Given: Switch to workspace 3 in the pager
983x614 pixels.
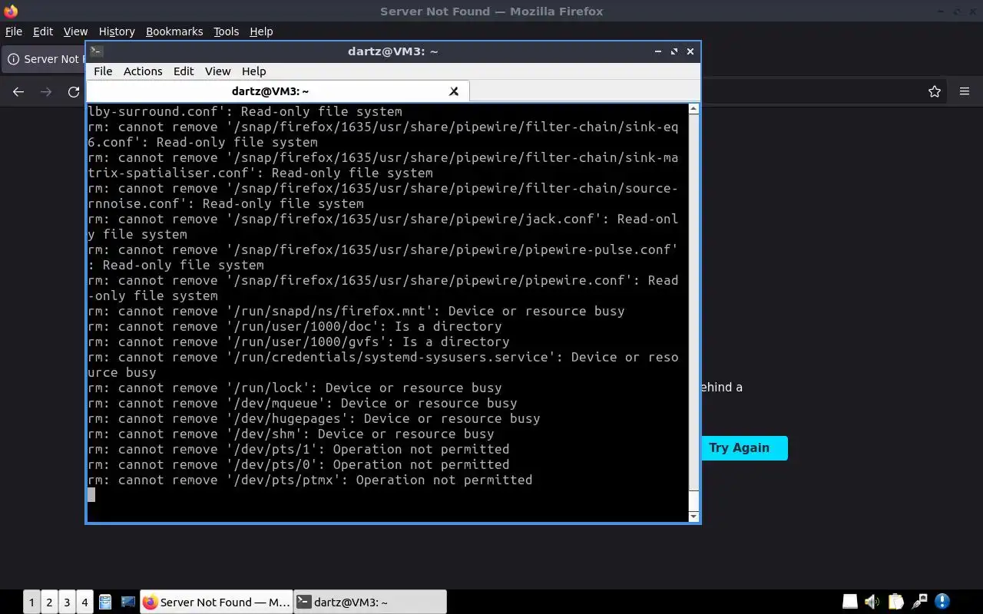Looking at the screenshot, I should click(67, 602).
